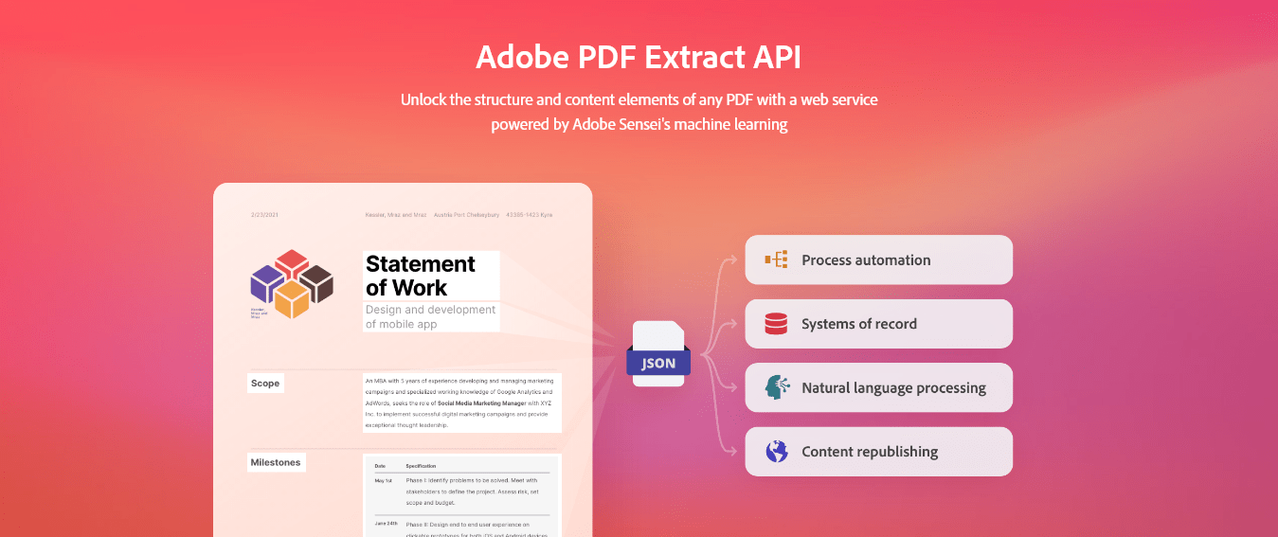Click the 'June 24th' milestone date
The height and width of the screenshot is (537, 1278).
coord(385,524)
